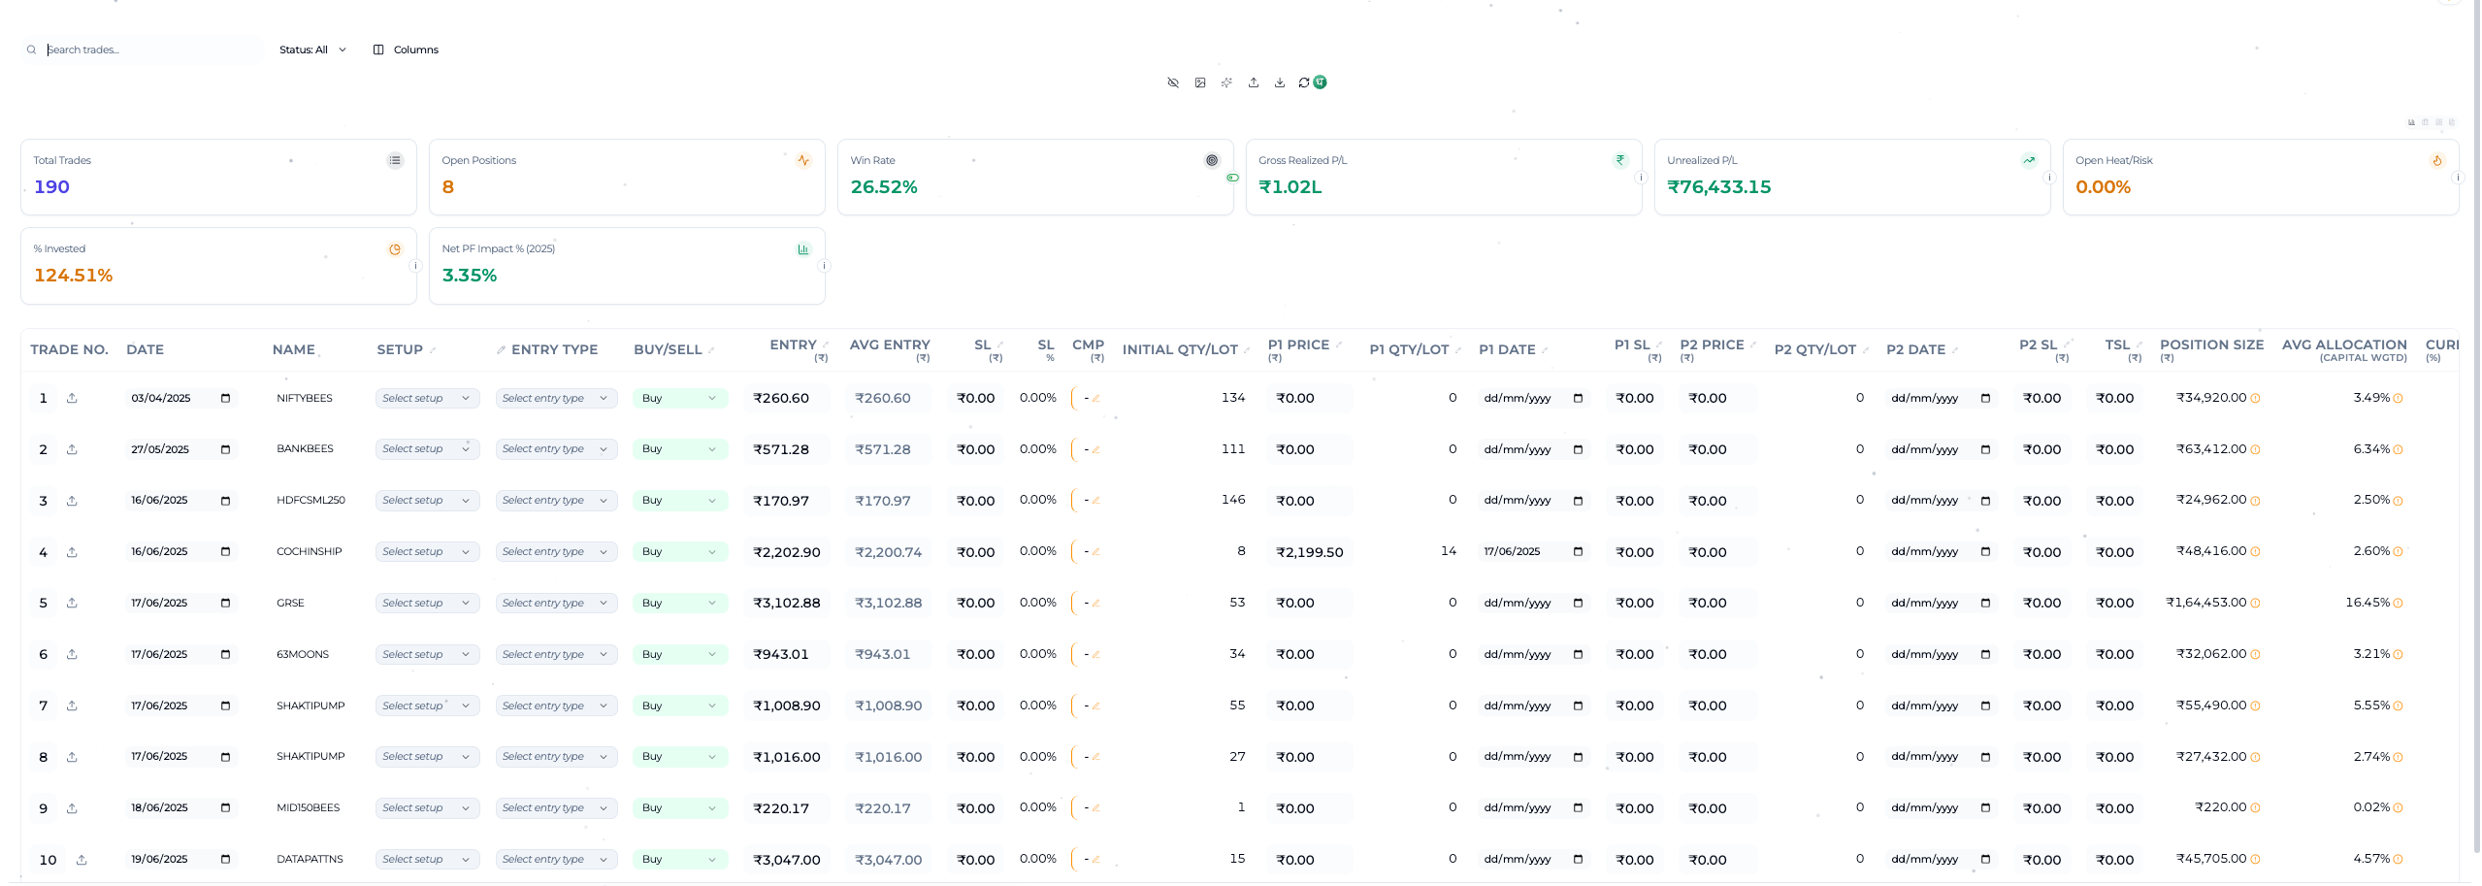The image size is (2482, 886).
Task: Open Select setup dropdown for 63MOONS
Action: [x=427, y=654]
